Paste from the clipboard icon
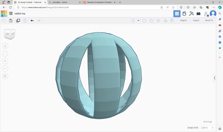 click(x=11, y=21)
